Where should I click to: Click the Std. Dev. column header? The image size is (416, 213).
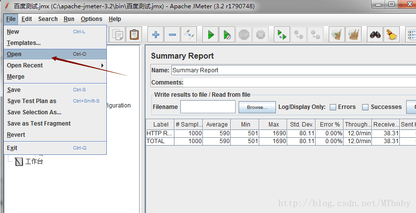pyautogui.click(x=301, y=125)
